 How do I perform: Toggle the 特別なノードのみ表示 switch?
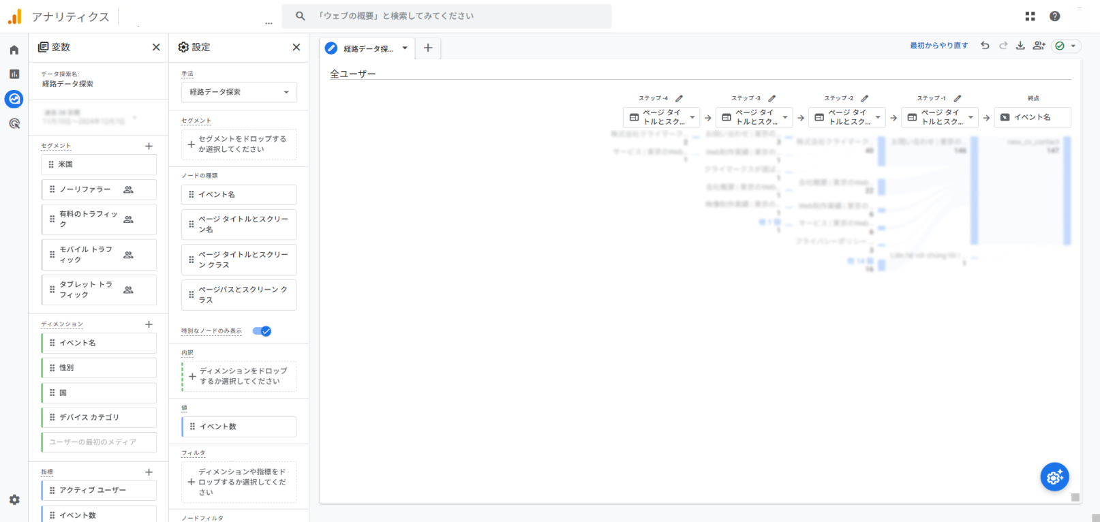262,331
